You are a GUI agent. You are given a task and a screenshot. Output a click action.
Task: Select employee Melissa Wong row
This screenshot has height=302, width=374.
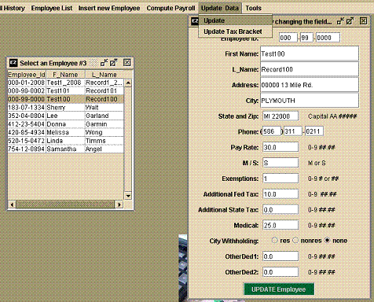pos(65,132)
